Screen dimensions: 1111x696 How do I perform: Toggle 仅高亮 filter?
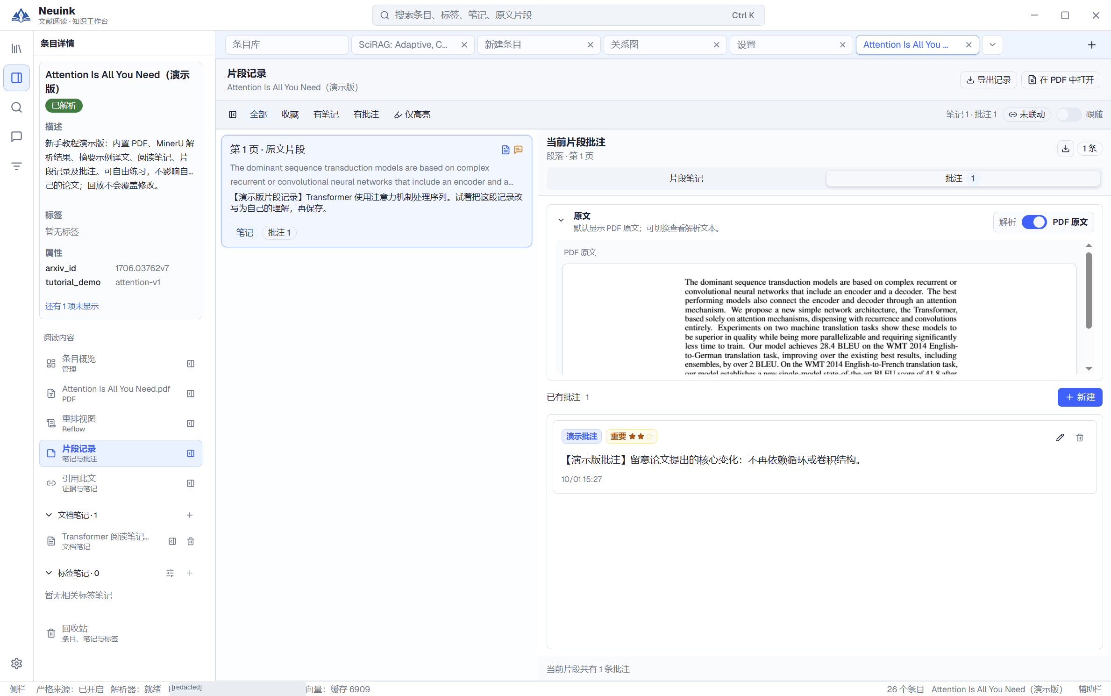[412, 115]
